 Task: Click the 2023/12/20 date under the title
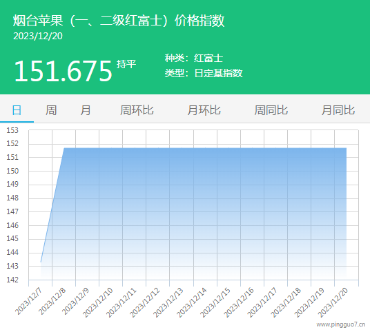pyautogui.click(x=38, y=36)
